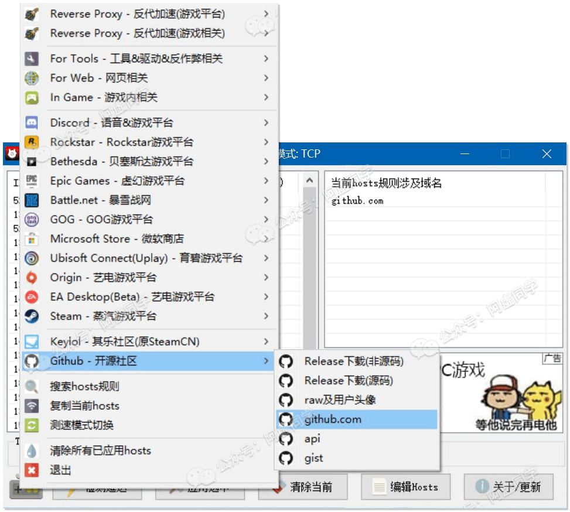The height and width of the screenshot is (512, 570).
Task: Click the magnifier icon for 搜索hosts规则
Action: pos(32,386)
